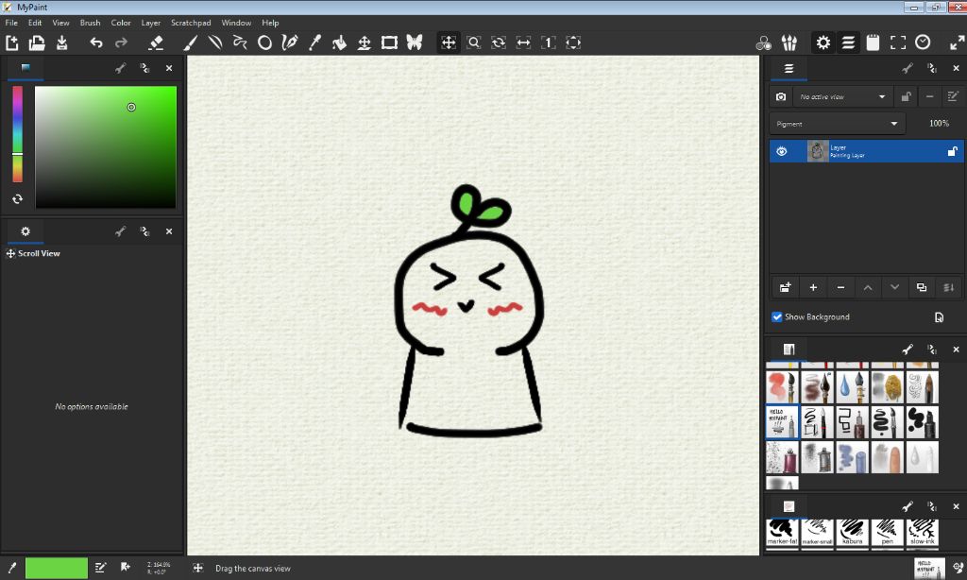Select the Hello MyPaint brush thumbnail
Image resolution: width=967 pixels, height=580 pixels.
click(x=782, y=422)
